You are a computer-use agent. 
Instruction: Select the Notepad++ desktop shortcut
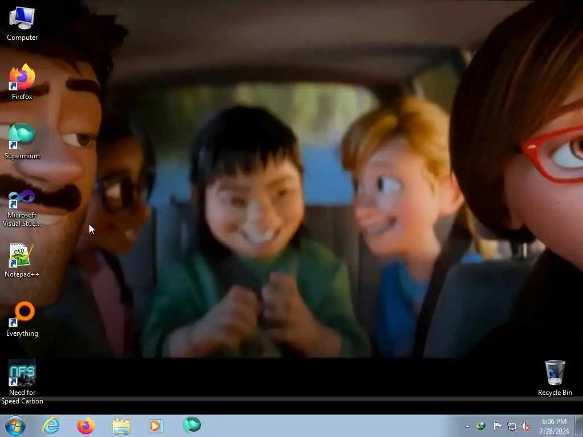(x=22, y=260)
